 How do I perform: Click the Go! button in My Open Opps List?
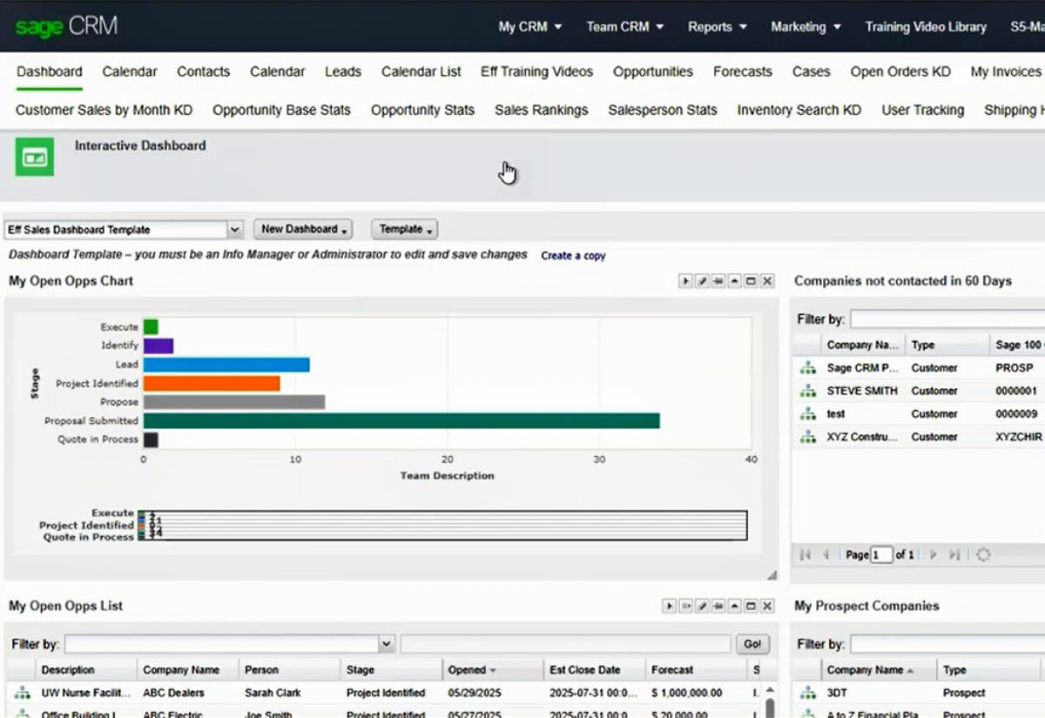tap(752, 644)
